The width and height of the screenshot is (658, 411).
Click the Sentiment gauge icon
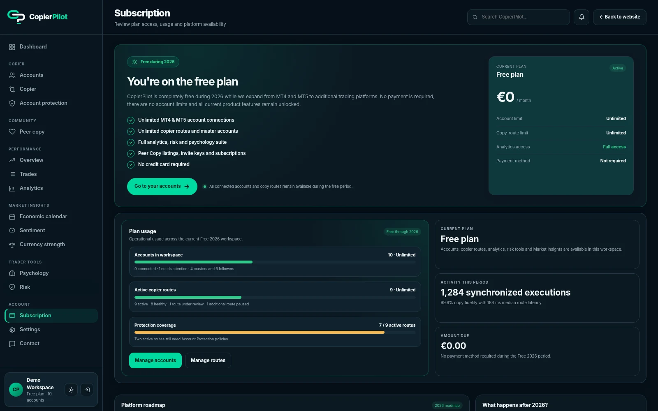[x=12, y=231]
